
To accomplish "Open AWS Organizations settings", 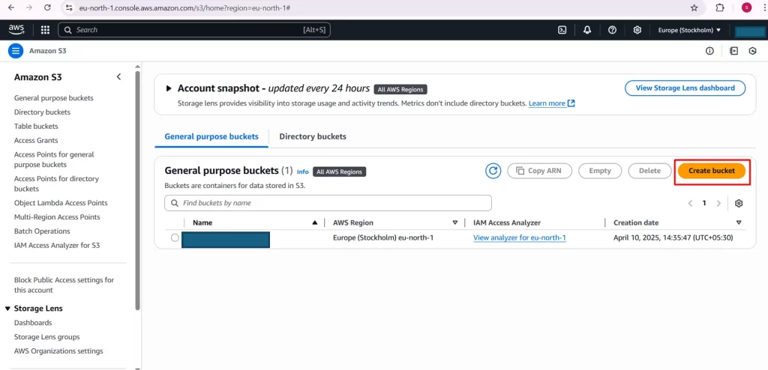I will pos(58,351).
